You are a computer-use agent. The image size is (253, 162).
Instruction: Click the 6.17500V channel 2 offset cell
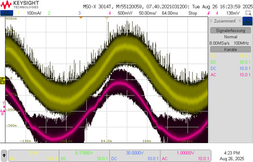coord(84,156)
